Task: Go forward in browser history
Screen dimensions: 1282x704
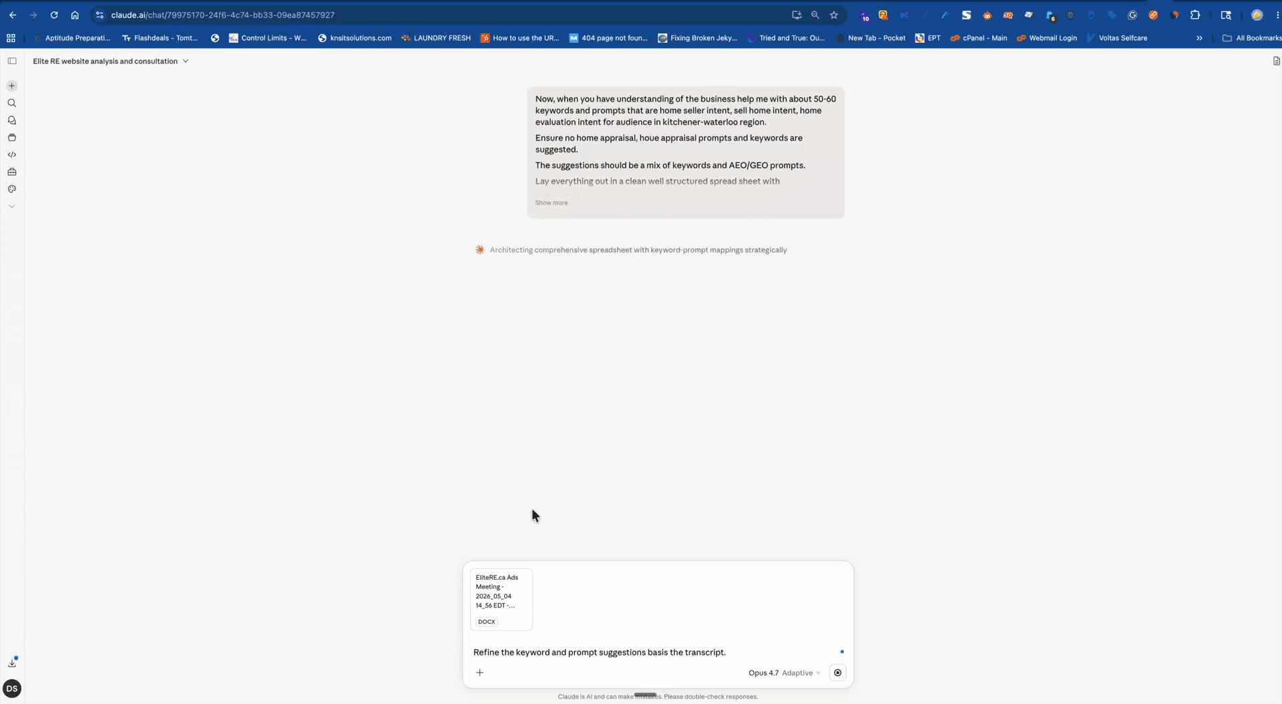Action: [x=33, y=15]
